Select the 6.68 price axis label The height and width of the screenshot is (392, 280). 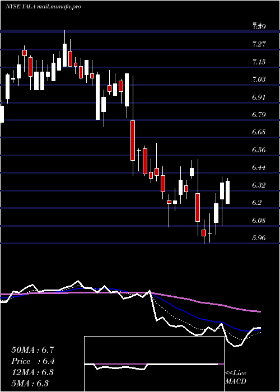point(259,132)
